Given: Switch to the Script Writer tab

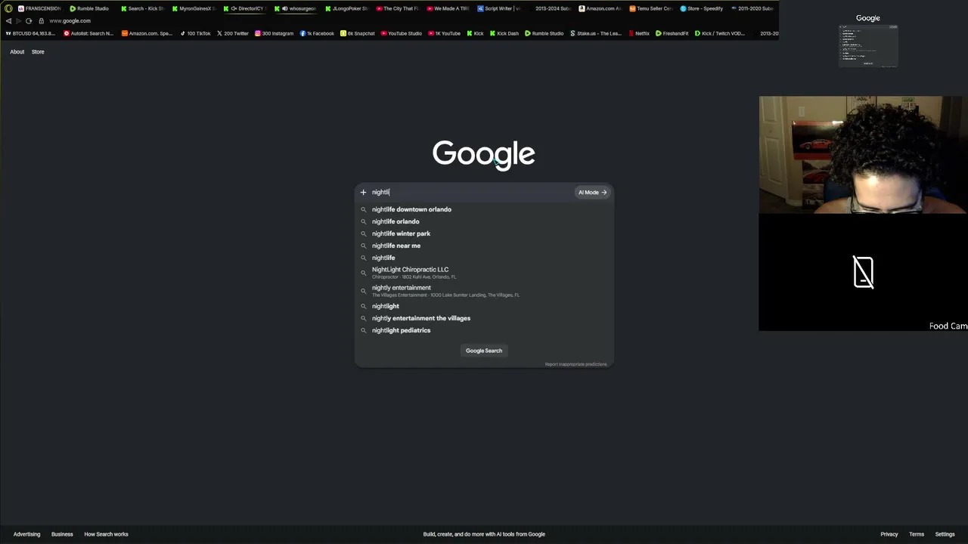Looking at the screenshot, I should pos(499,8).
